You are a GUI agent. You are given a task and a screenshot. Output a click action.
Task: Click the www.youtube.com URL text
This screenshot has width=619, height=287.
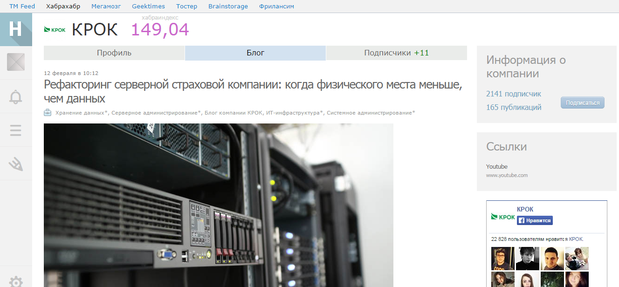[507, 175]
